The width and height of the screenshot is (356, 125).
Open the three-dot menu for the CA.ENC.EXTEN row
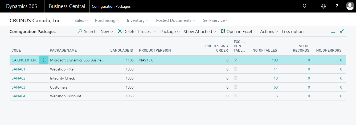[44, 60]
